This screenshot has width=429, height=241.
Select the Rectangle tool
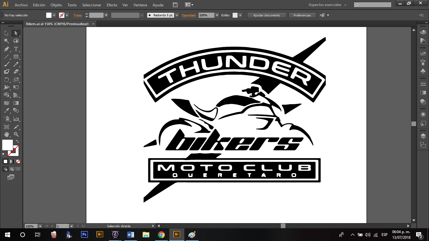click(16, 57)
